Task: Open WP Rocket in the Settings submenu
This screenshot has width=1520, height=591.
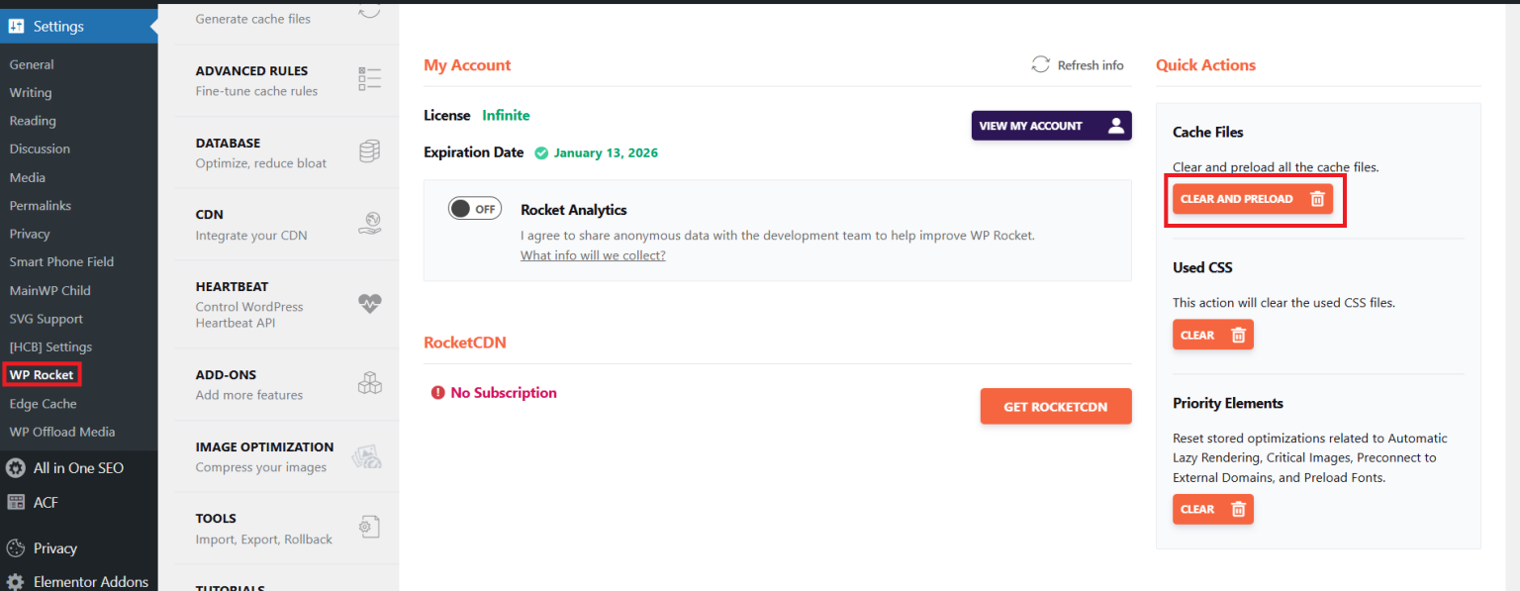Action: 42,375
